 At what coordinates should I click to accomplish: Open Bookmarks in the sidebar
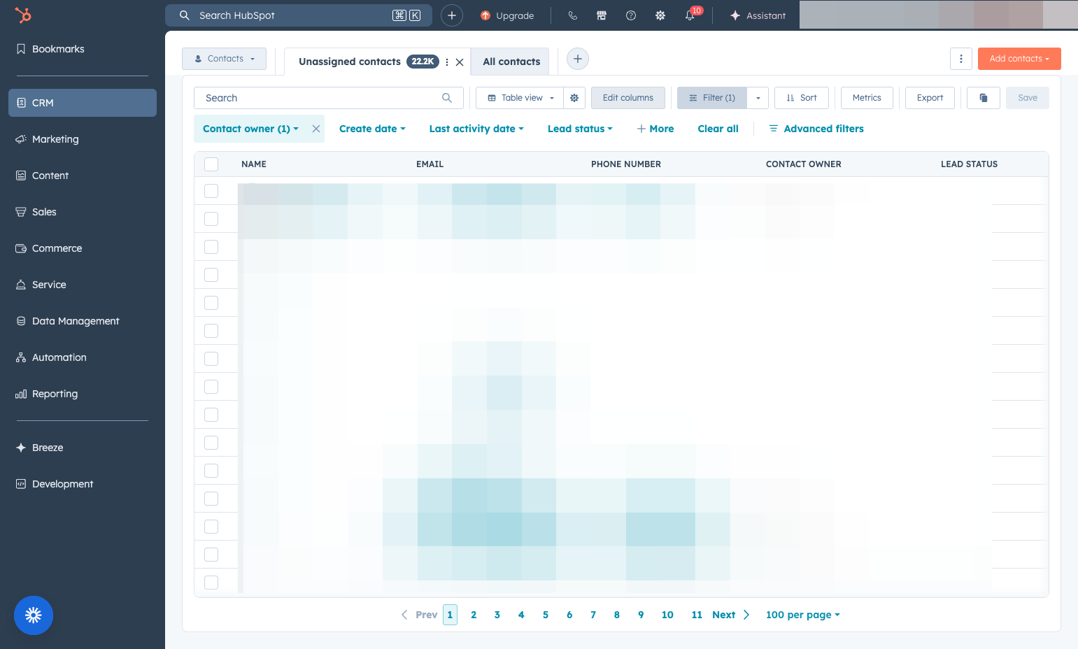click(83, 49)
